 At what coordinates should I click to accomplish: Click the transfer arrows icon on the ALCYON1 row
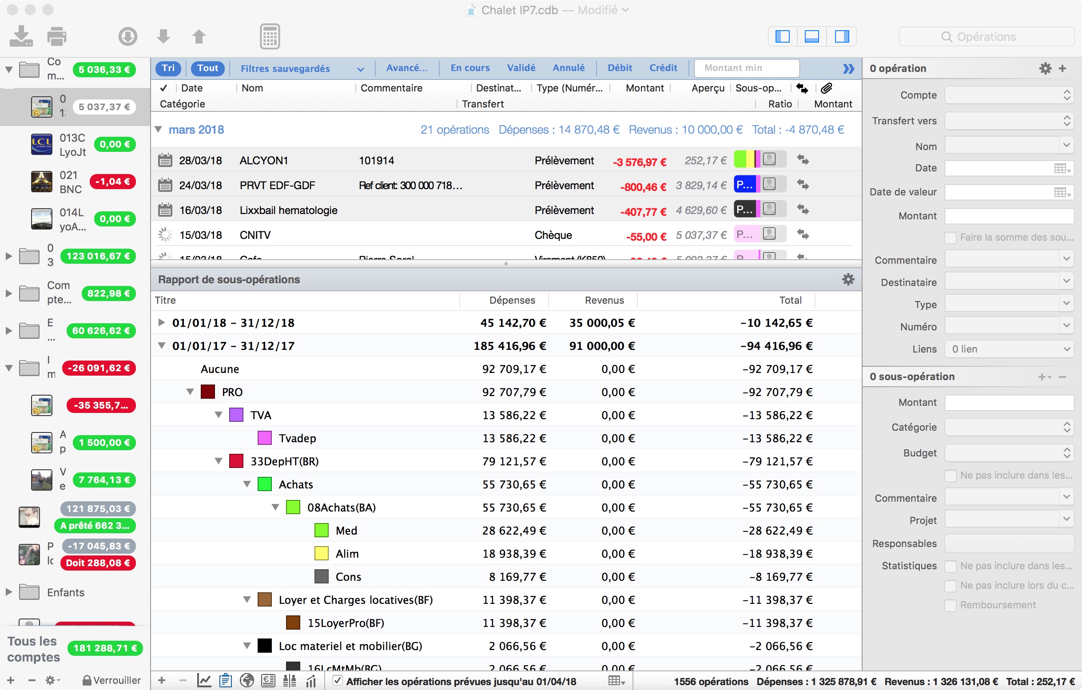tap(803, 160)
